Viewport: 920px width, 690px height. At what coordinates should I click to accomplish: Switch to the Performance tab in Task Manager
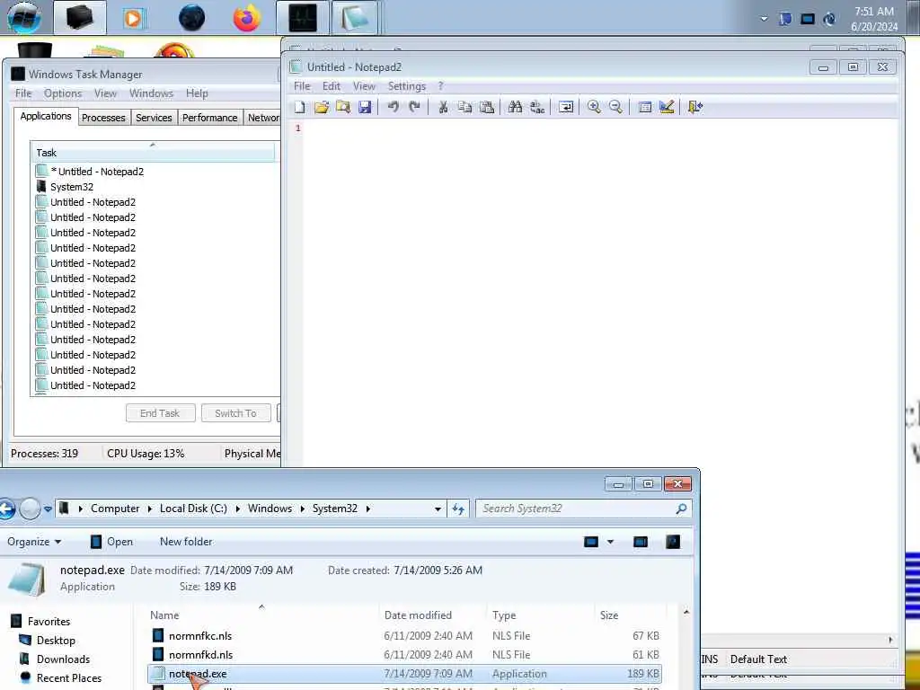click(209, 118)
